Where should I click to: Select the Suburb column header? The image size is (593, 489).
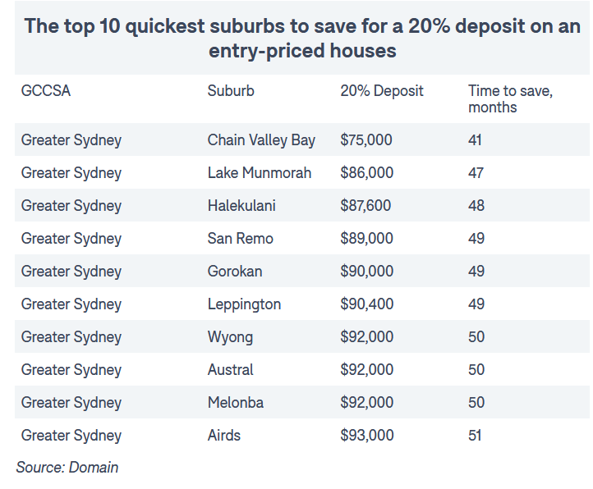[x=231, y=91]
